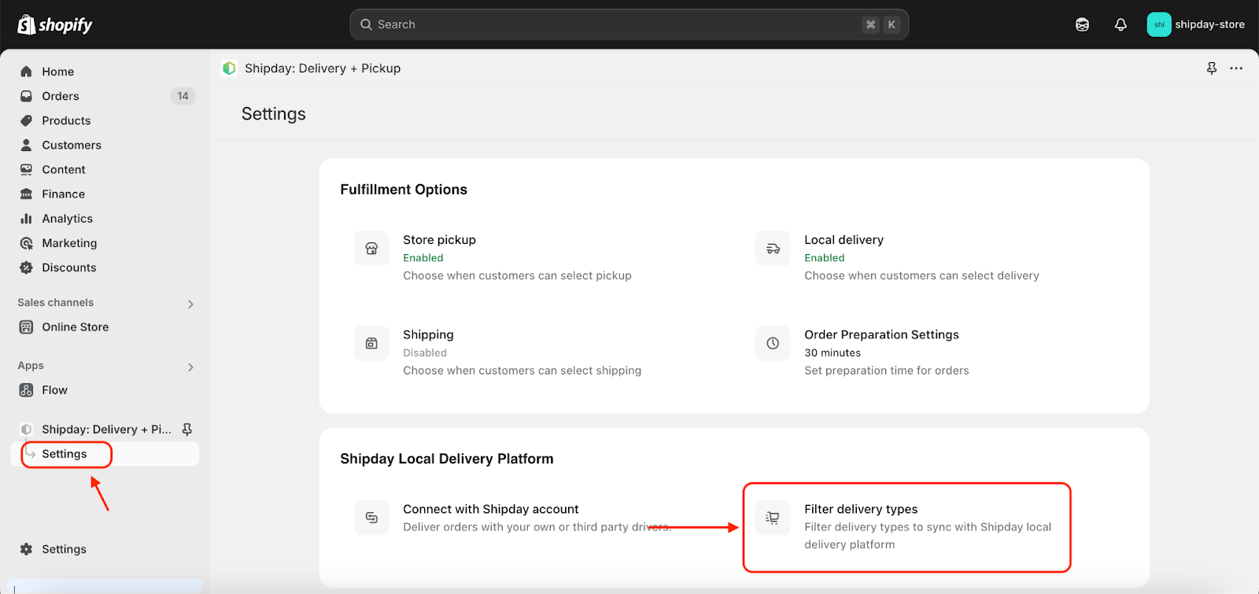Open the notifications bell
Screen dimensions: 1259x594
[x=1121, y=24]
